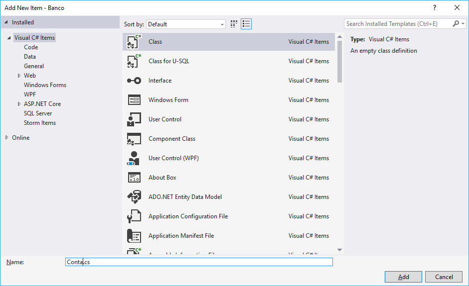
Task: Select the Interface template icon
Action: point(134,80)
